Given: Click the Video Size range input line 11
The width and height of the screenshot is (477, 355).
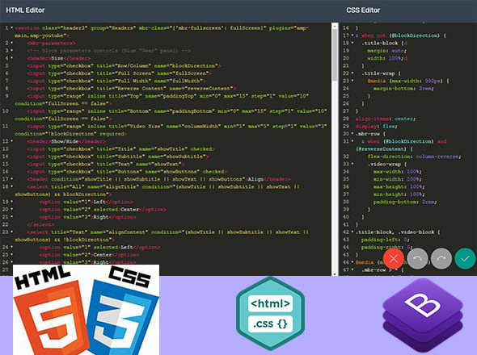Looking at the screenshot, I should click(171, 130).
